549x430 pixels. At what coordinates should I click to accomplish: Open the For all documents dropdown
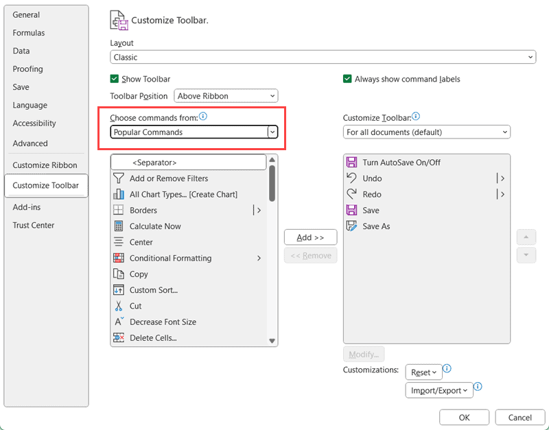tap(426, 132)
